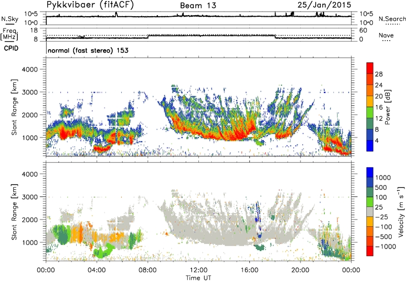Screen dimensions: 406x281
Task: Click the frequency step-up at 08:00 in frequency panel
Action: (148, 37)
